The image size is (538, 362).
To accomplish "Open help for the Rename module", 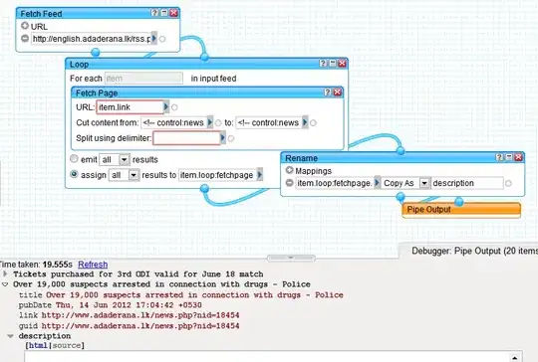I will pyautogui.click(x=499, y=157).
